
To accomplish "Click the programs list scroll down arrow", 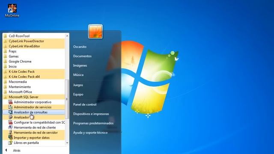I will click(67, 143).
